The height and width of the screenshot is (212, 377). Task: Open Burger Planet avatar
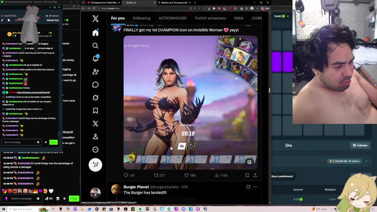point(116,189)
